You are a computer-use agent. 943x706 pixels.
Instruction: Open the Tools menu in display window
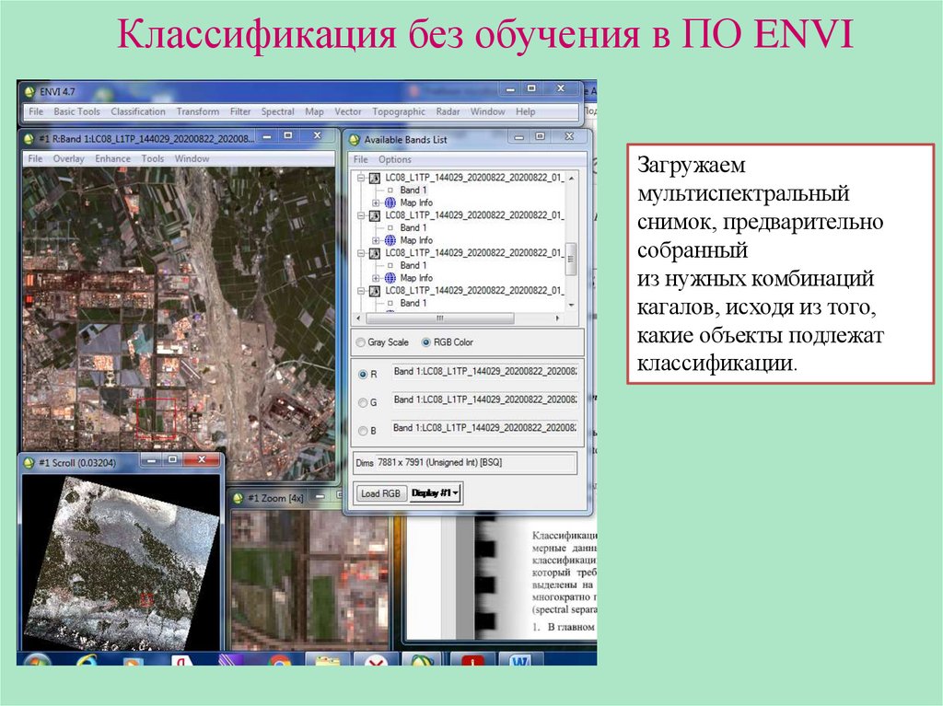tap(152, 158)
